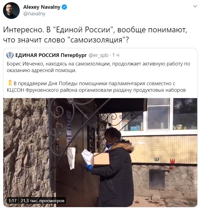
Task: Click the '1 ч' timestamp
Action: (116, 55)
